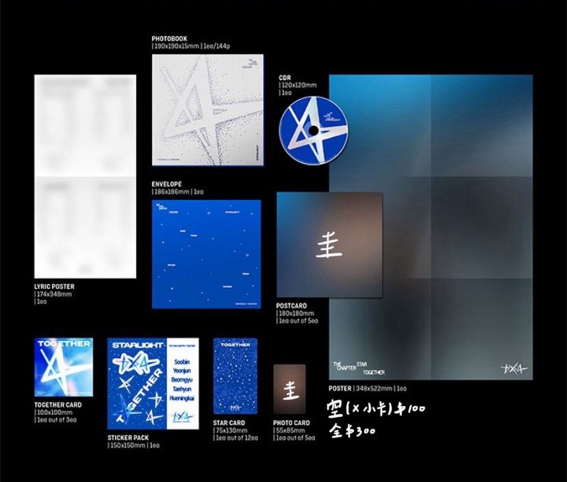Click the LYRIC POSTER label text
567x482 pixels.
(x=54, y=286)
